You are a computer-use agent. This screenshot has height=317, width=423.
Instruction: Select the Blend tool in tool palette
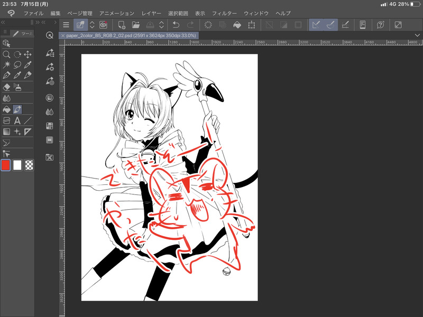click(6, 98)
